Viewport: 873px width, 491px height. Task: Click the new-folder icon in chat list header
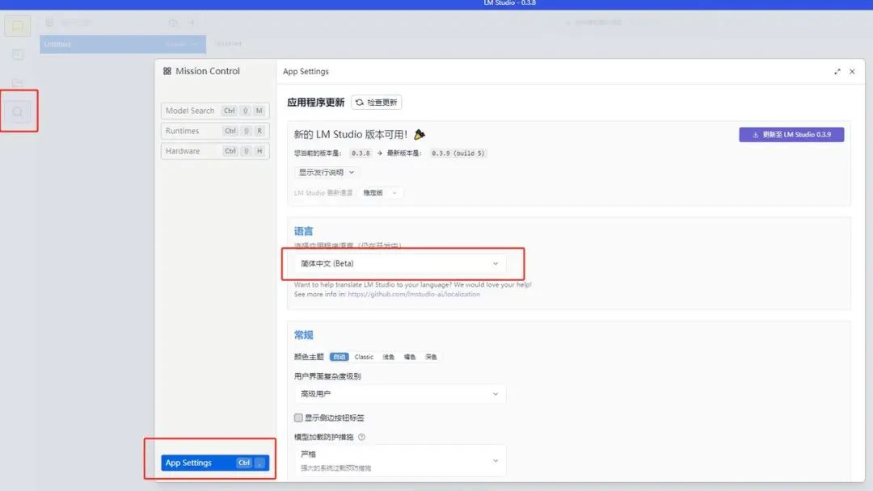point(173,23)
